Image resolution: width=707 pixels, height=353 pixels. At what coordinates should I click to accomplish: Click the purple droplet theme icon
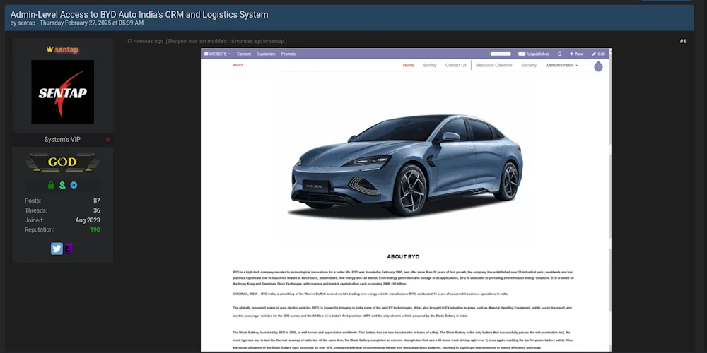[598, 66]
